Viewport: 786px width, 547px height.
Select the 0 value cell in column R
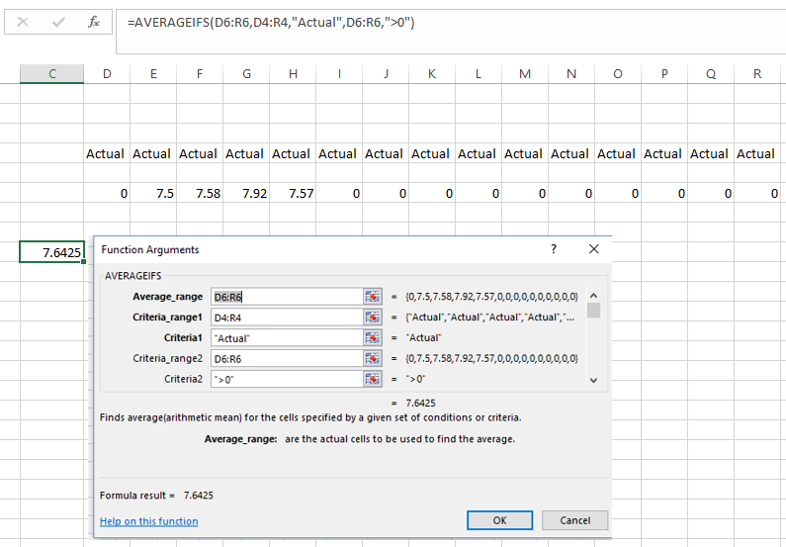pyautogui.click(x=757, y=193)
